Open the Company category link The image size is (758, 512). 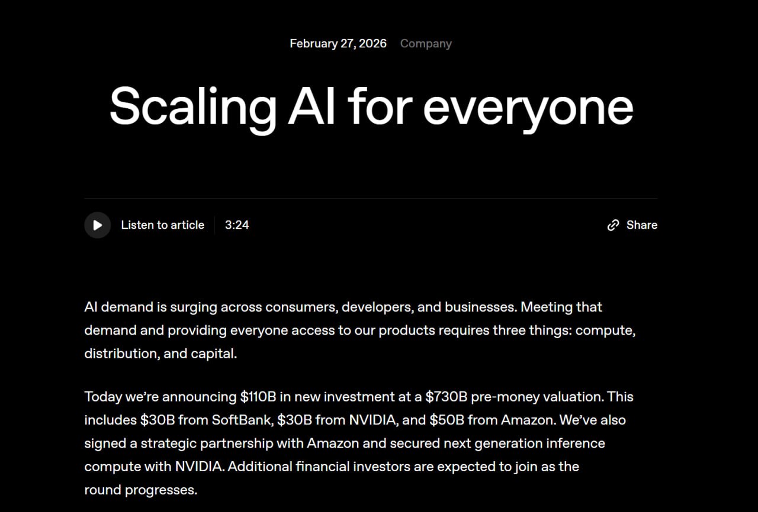[426, 44]
